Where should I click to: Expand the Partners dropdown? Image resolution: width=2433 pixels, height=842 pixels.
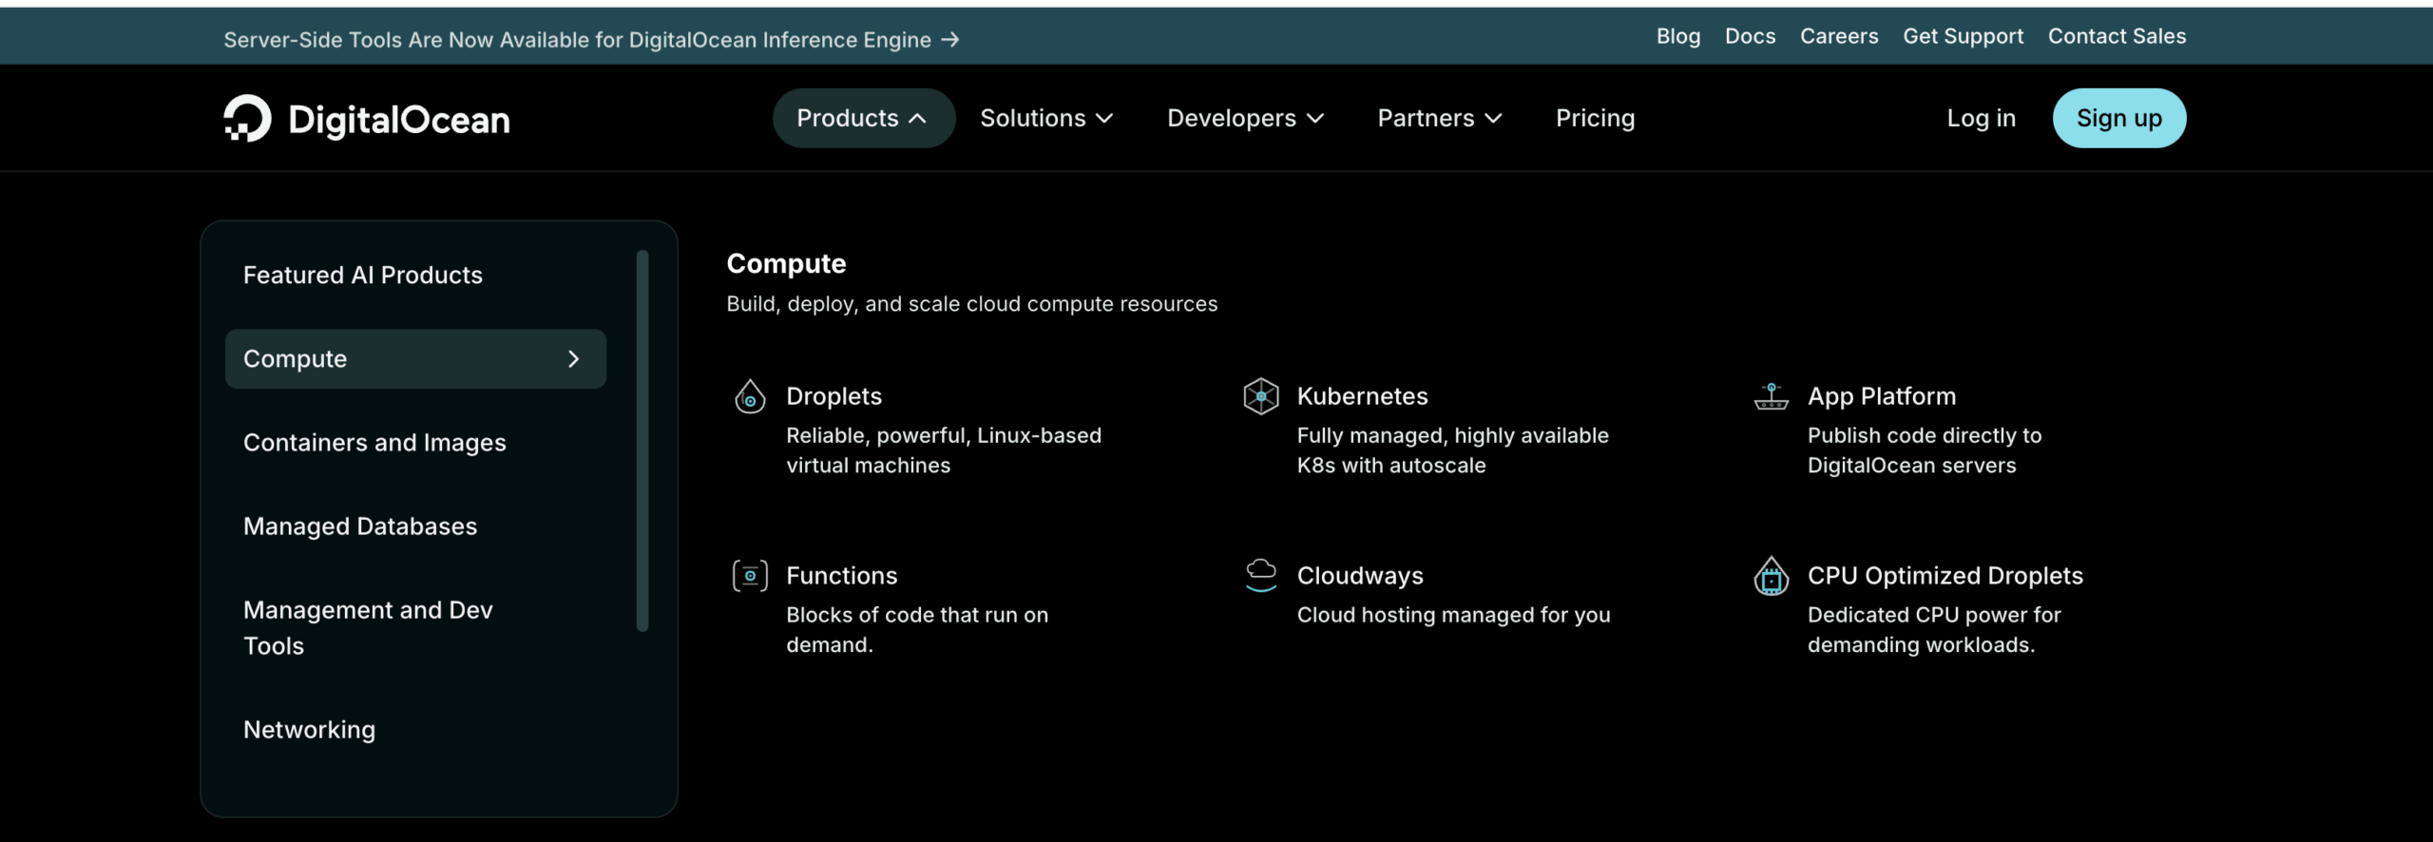click(1440, 118)
